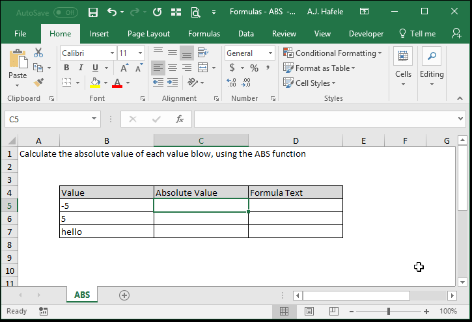Expand the General number format dropdown
Screen dimensions: 472x322
point(270,53)
